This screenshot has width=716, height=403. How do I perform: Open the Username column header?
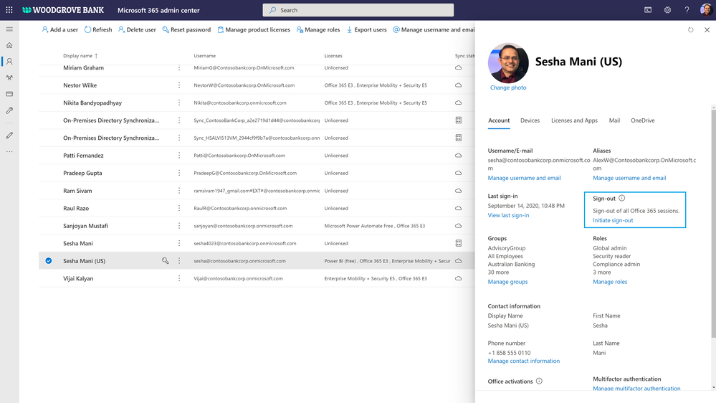204,56
